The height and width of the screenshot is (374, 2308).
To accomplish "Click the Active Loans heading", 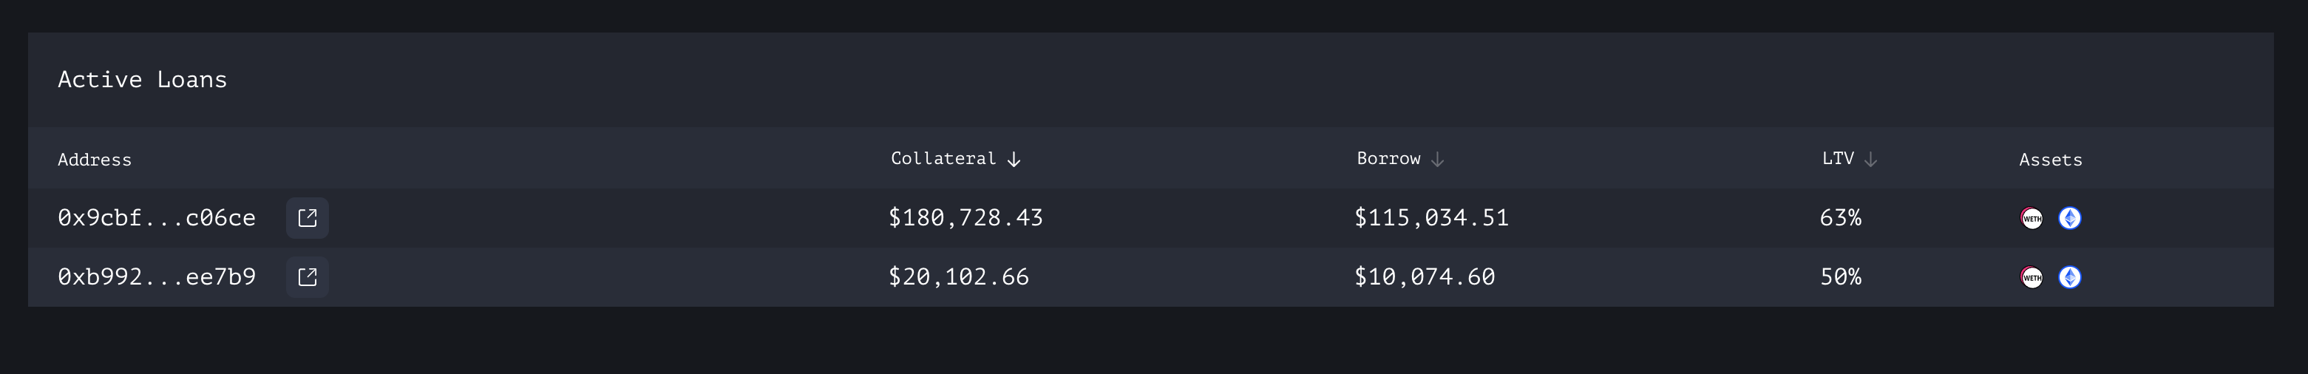I will point(143,80).
